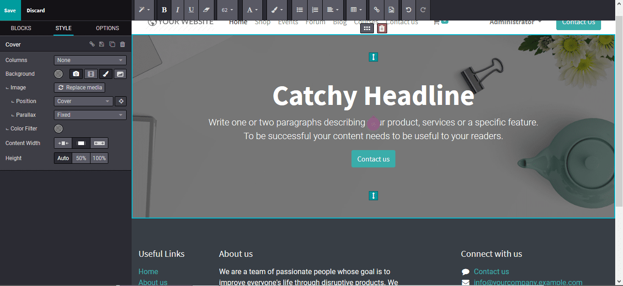Open the Position dropdown showing Cover
Screen dimensions: 623x286
(83, 101)
